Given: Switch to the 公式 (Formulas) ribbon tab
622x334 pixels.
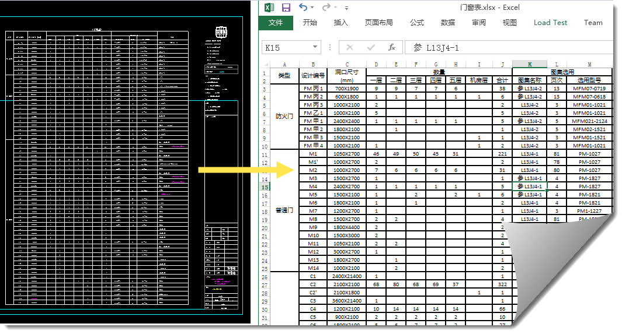Looking at the screenshot, I should tap(416, 23).
